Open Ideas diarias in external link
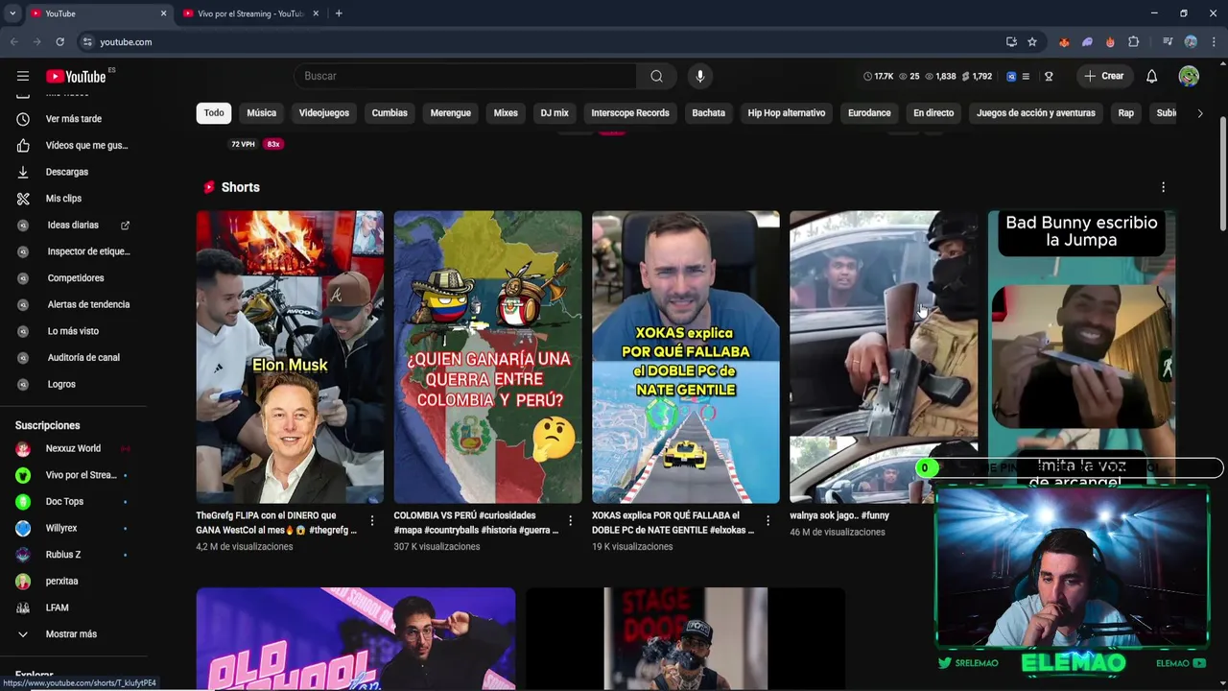The width and height of the screenshot is (1228, 691). [125, 226]
